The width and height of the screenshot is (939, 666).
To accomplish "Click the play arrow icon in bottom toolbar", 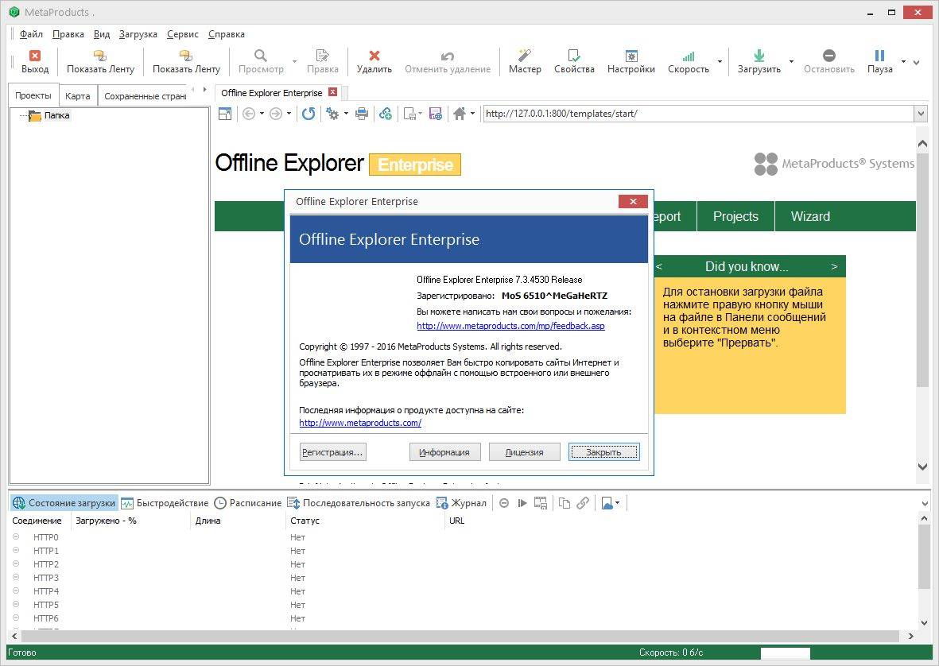I will (x=522, y=503).
